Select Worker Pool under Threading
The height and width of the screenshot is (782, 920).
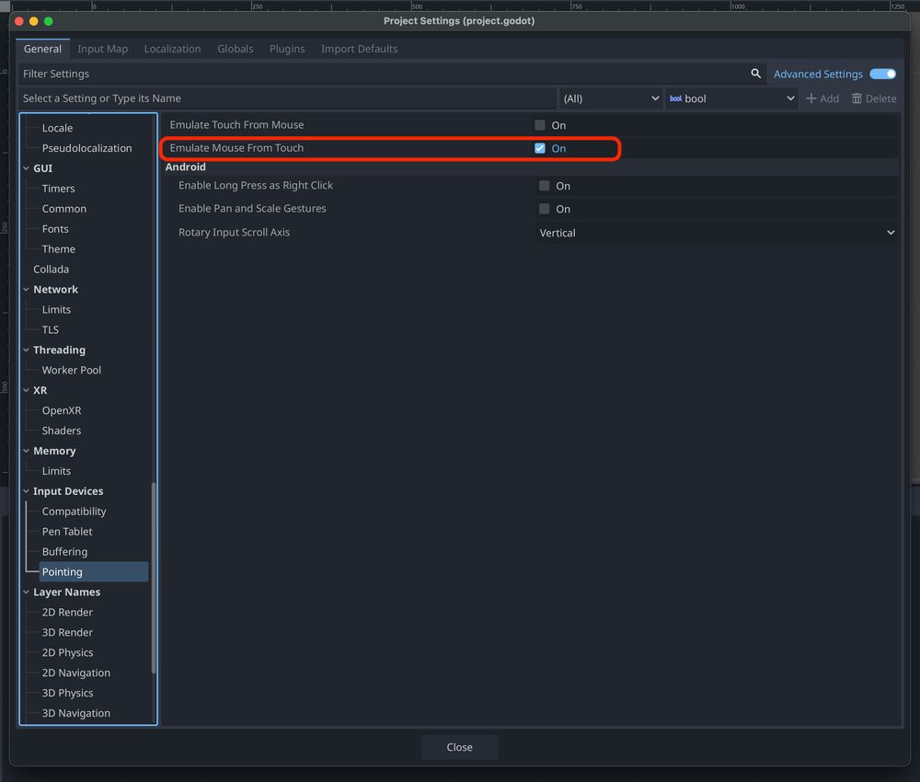(x=72, y=370)
